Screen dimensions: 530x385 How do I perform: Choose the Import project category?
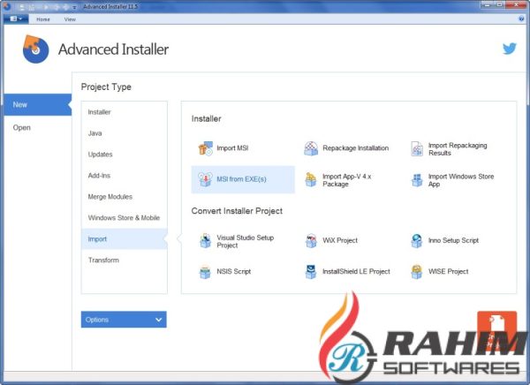[124, 239]
